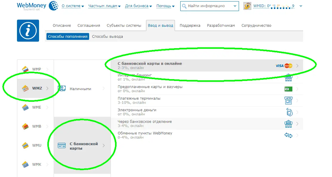This screenshot has height=177, width=332.
Task: Click the WMU wallet icon
Action: 25,145
